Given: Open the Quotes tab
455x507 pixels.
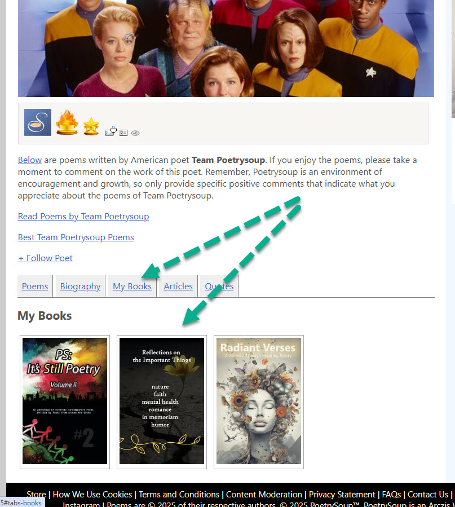Looking at the screenshot, I should pos(219,286).
